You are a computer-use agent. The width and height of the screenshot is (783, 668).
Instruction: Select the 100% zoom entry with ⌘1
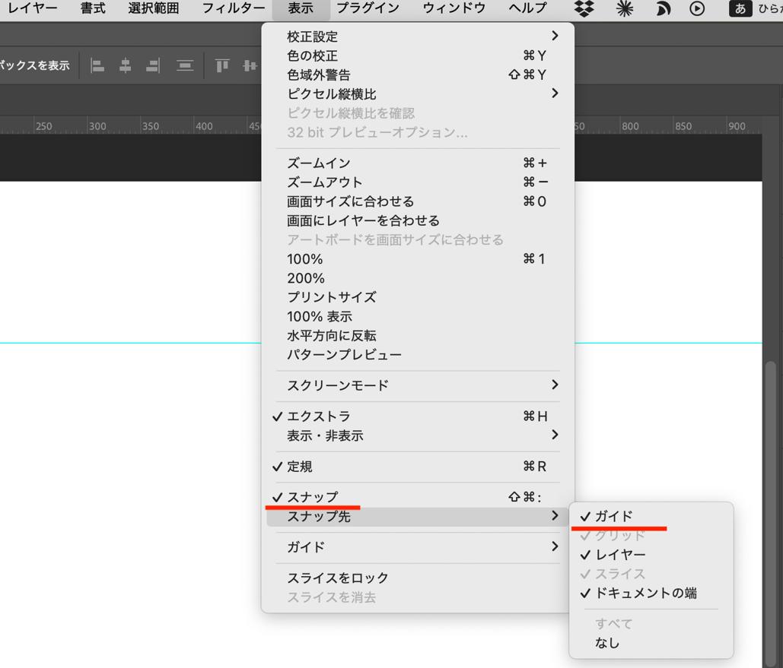tap(418, 259)
